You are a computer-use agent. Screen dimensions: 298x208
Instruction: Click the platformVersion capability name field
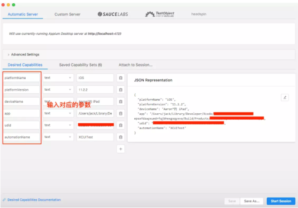tap(21, 90)
